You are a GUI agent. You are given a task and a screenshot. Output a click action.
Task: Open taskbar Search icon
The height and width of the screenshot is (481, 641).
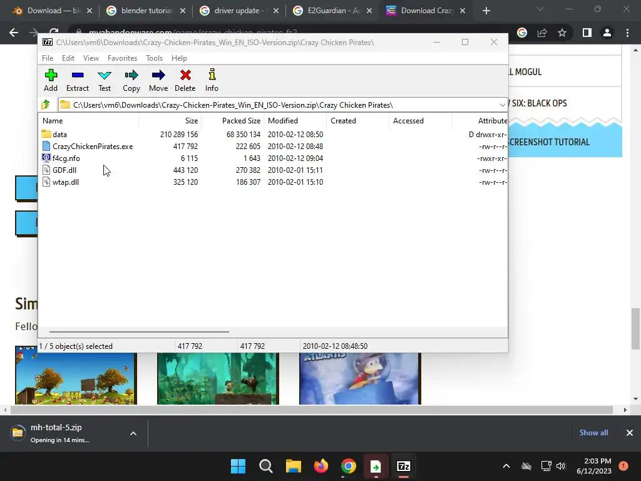coord(265,466)
